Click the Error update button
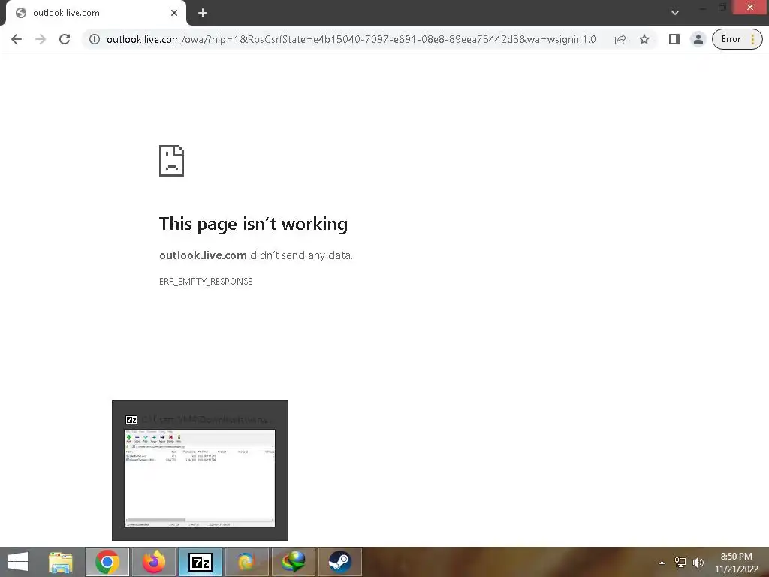769x577 pixels. tap(737, 39)
